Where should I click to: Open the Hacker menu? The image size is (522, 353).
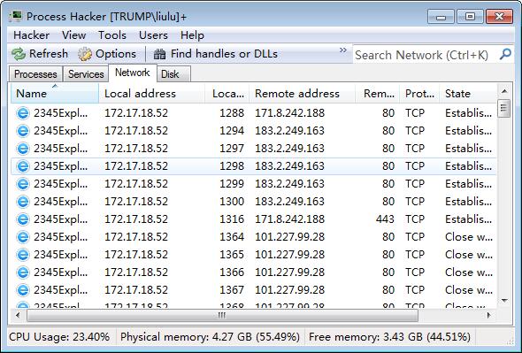coord(31,35)
